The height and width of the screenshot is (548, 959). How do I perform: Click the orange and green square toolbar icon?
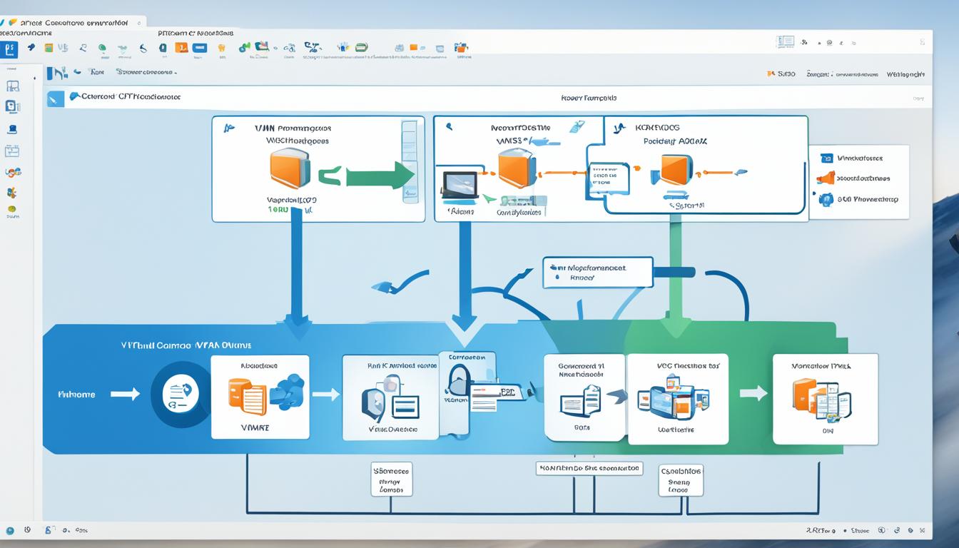(x=49, y=48)
